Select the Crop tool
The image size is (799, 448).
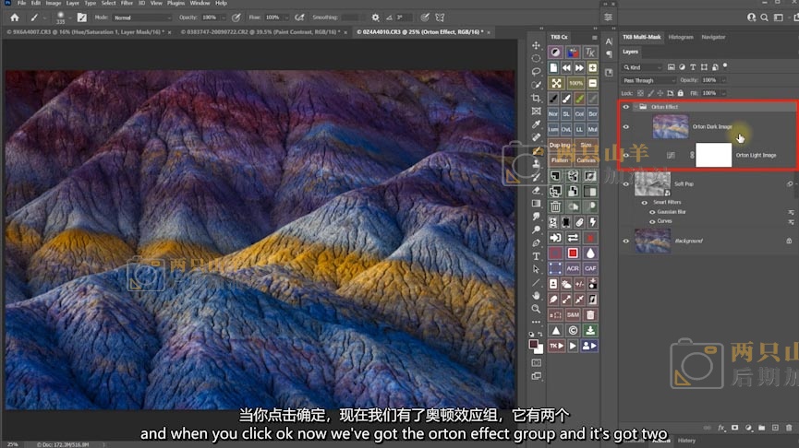[x=536, y=98]
